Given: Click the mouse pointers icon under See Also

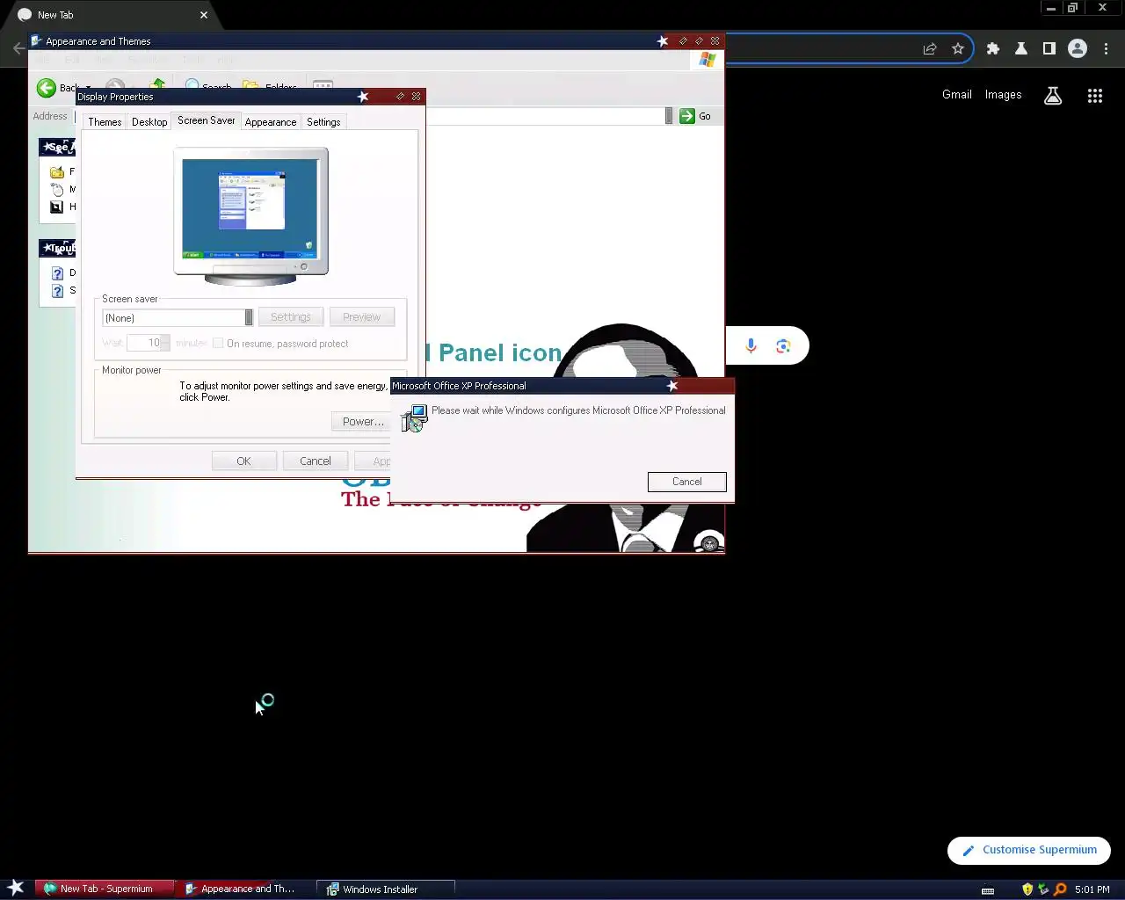Looking at the screenshot, I should click(57, 189).
